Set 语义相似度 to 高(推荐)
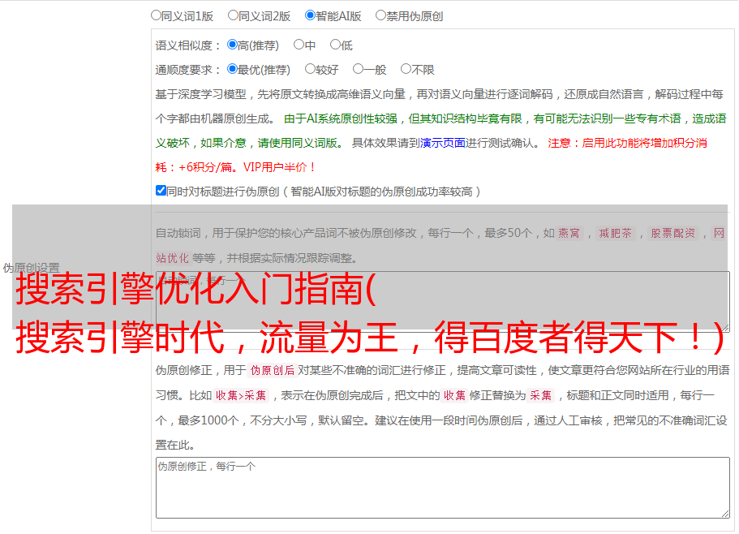This screenshot has width=739, height=534. (x=233, y=45)
